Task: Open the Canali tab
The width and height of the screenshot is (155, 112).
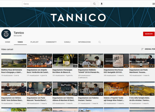Action: 67,42
